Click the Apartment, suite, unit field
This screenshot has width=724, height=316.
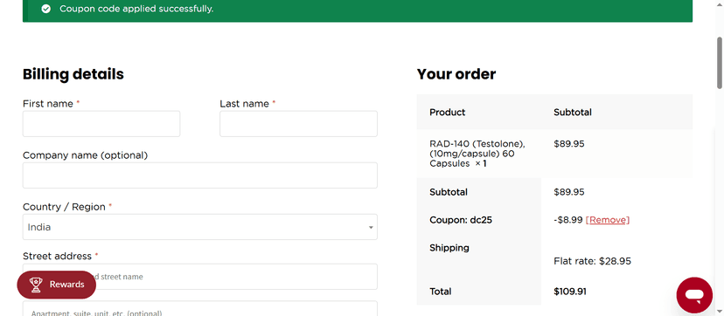pyautogui.click(x=200, y=309)
